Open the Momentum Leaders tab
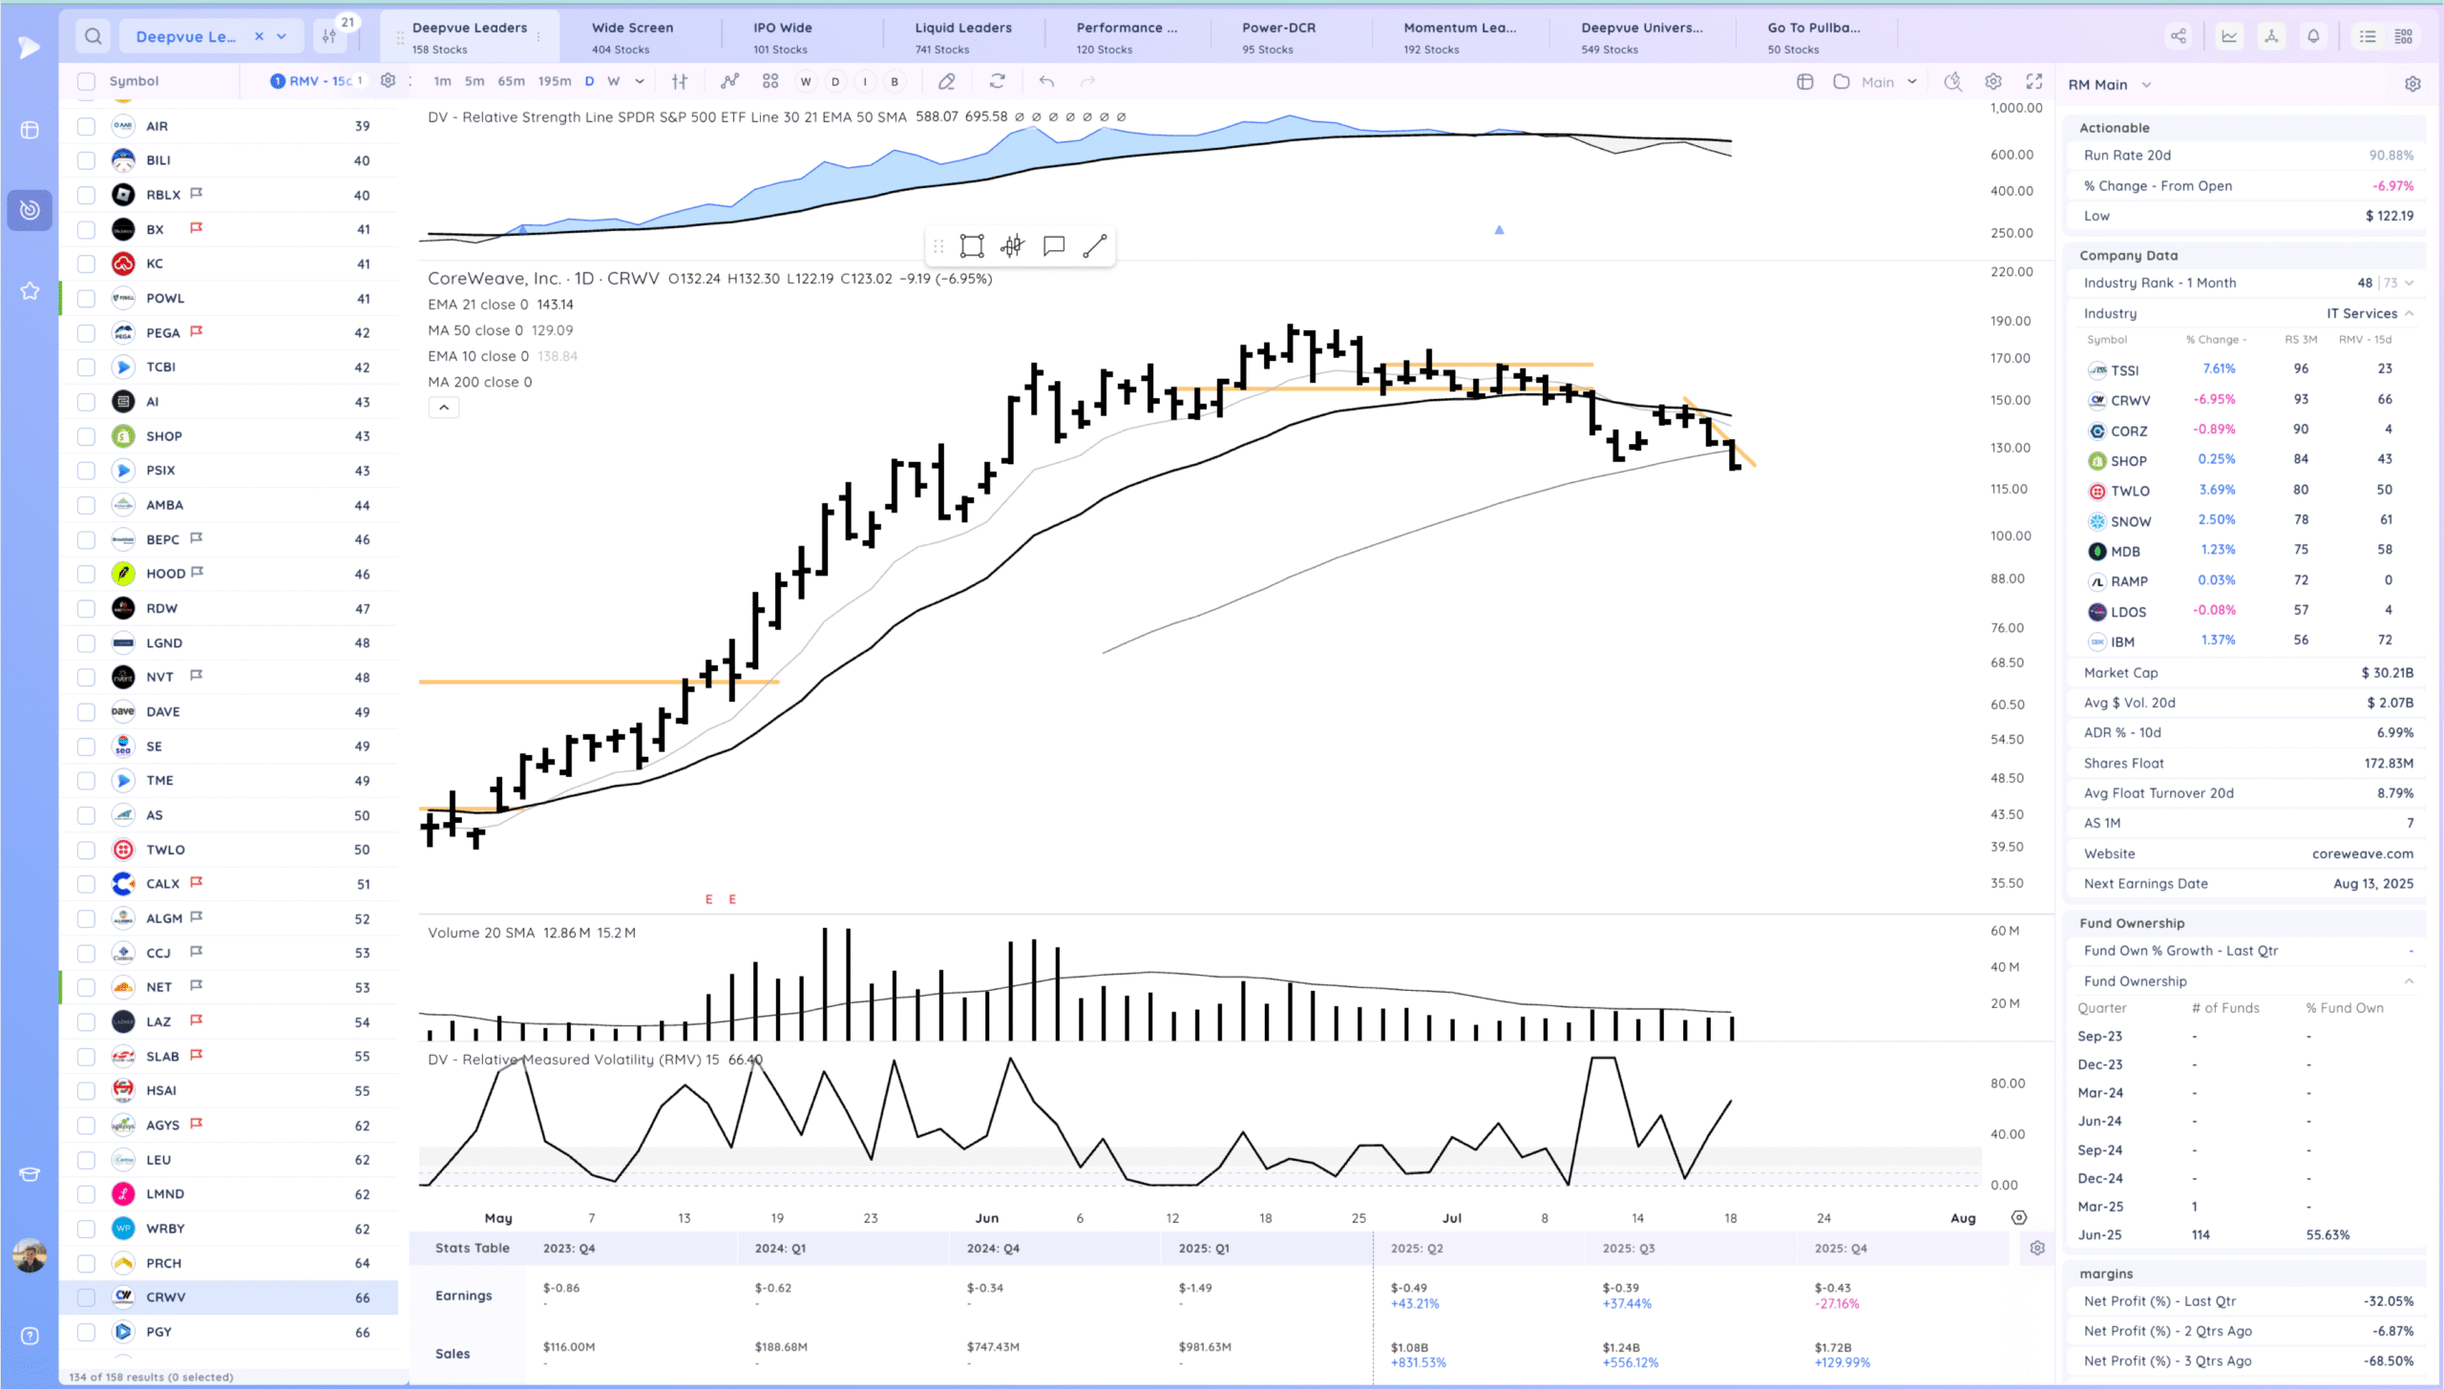This screenshot has width=2444, height=1389. point(1459,36)
